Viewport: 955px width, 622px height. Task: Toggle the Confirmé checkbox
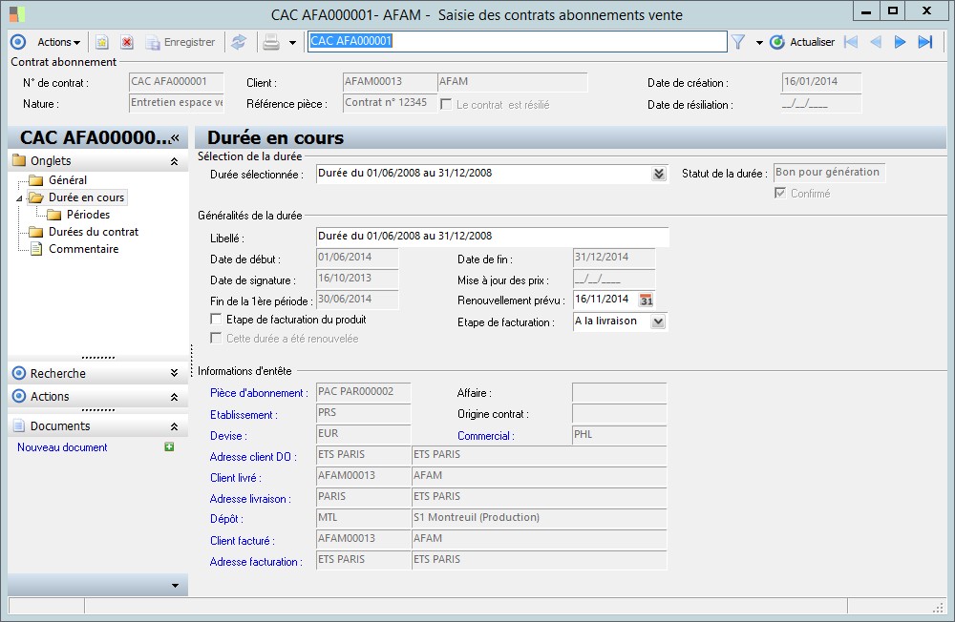(x=780, y=194)
